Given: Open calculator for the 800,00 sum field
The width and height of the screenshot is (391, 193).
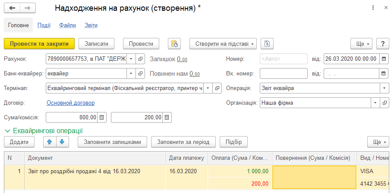Looking at the screenshot, I should (x=102, y=118).
